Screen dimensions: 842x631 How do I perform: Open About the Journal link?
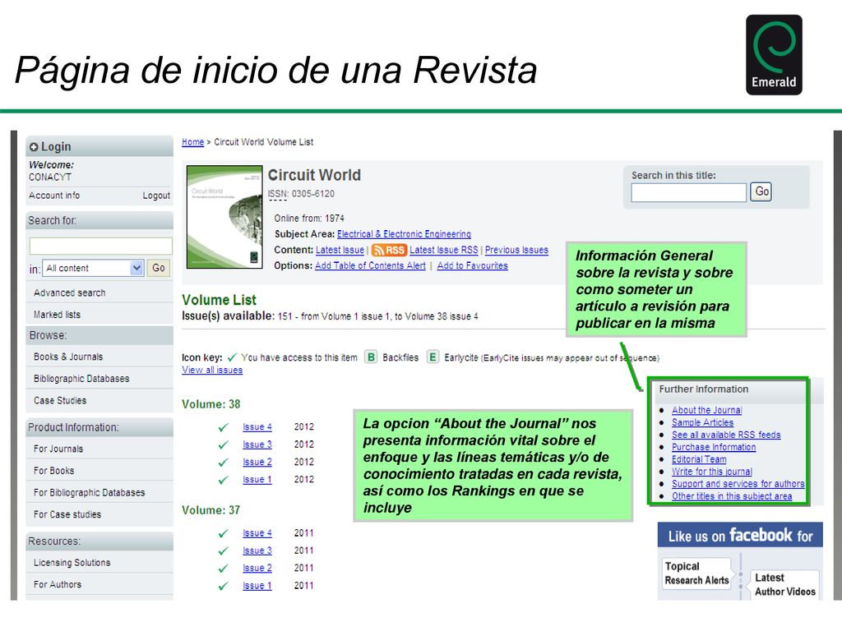click(706, 410)
